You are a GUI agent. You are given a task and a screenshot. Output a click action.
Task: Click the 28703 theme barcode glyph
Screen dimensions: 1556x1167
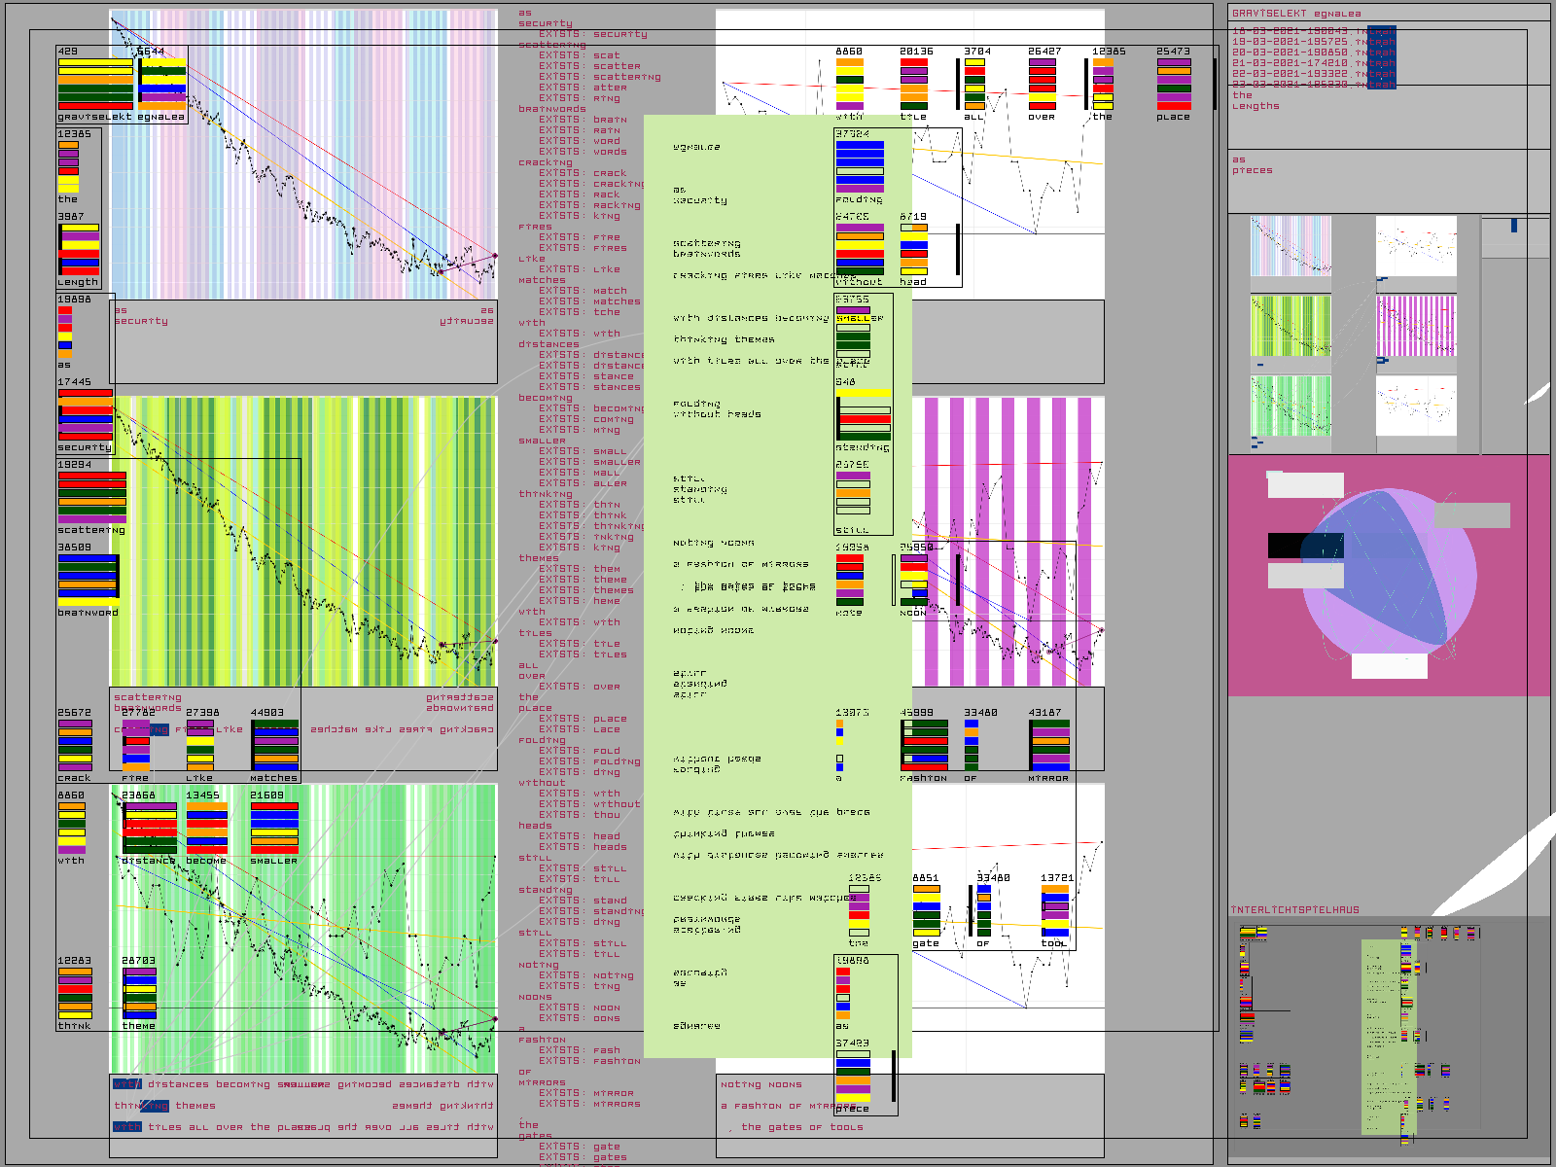pos(139,994)
